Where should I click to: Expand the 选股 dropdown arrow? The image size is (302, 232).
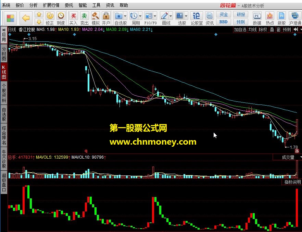click(186, 16)
